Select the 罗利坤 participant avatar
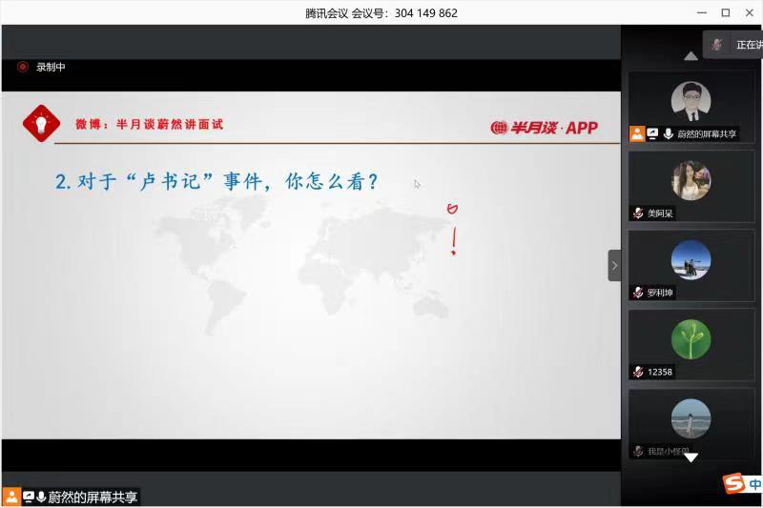 [691, 259]
